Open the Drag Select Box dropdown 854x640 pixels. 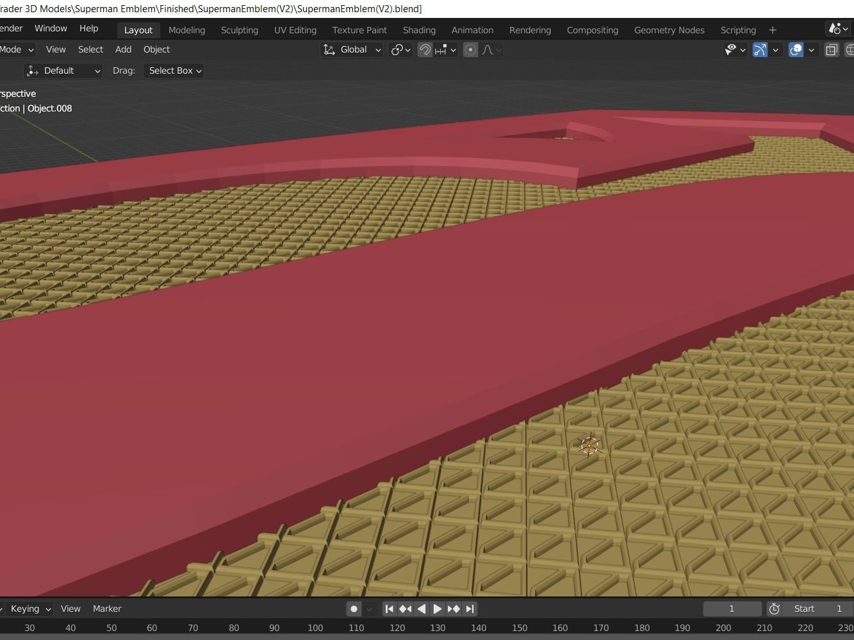point(174,70)
